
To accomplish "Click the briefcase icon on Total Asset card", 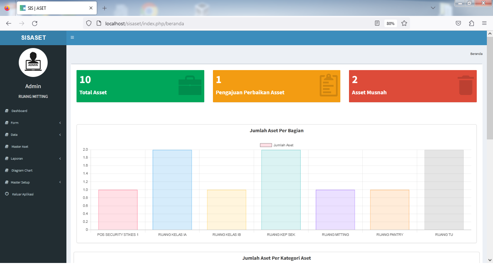I will click(x=190, y=86).
